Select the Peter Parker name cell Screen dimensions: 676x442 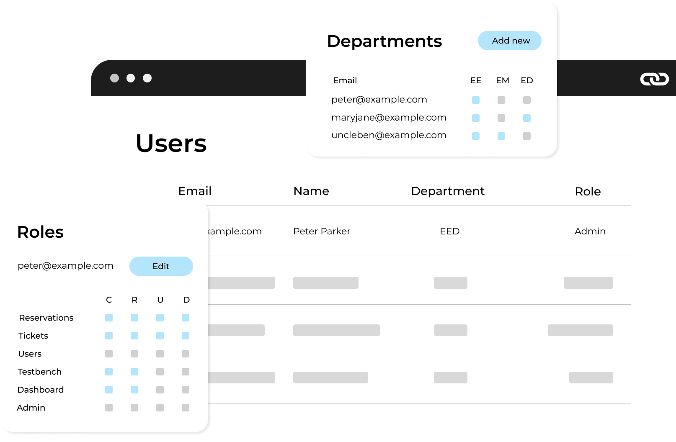tap(322, 231)
